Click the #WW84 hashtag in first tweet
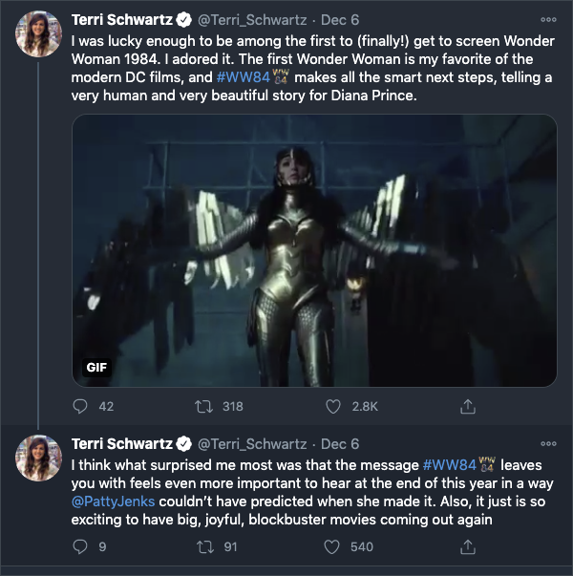 244,77
